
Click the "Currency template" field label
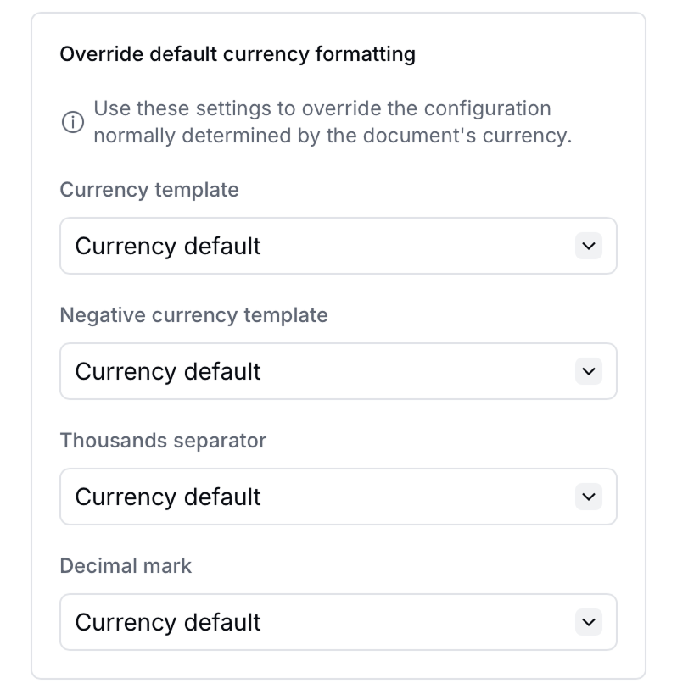pyautogui.click(x=149, y=190)
